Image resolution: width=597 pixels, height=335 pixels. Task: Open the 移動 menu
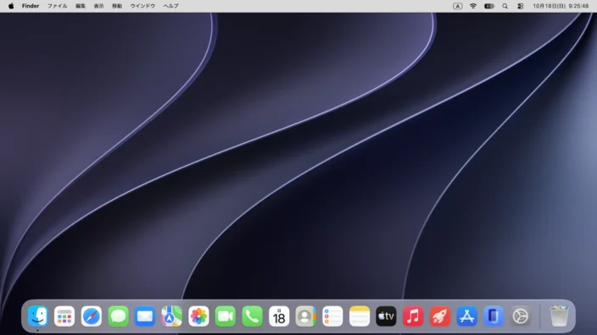pyautogui.click(x=117, y=6)
